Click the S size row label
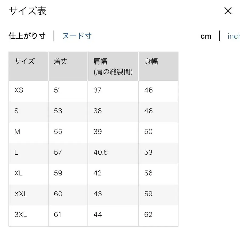The width and height of the screenshot is (240, 240). [x=17, y=111]
